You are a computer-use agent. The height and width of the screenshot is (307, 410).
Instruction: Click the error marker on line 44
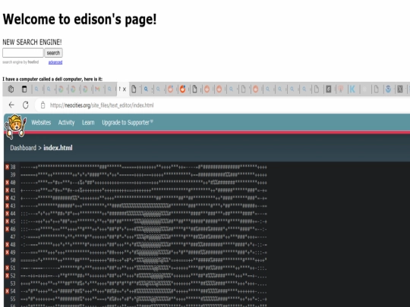[x=8, y=214]
